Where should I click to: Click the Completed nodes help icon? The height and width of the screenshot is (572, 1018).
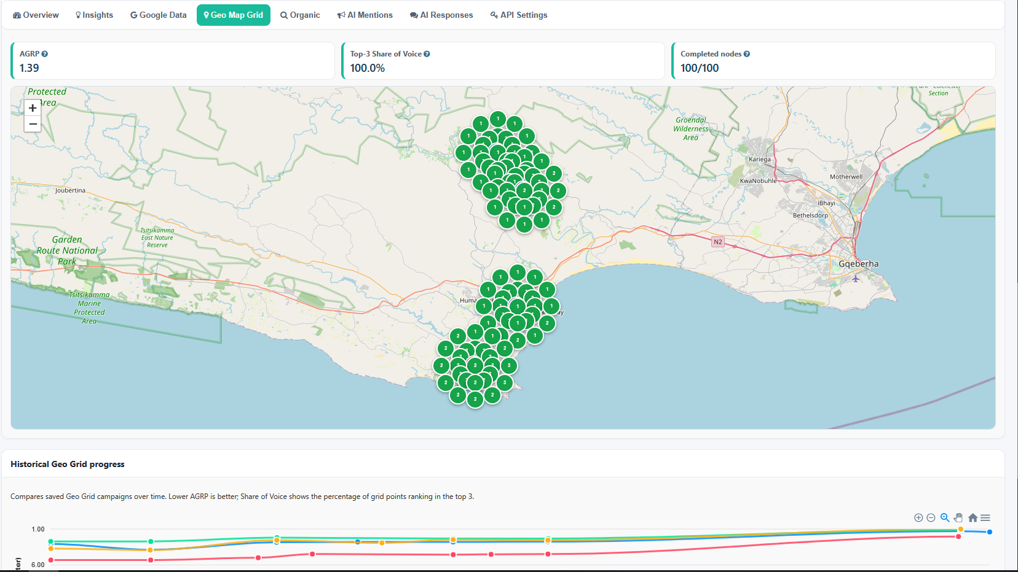pyautogui.click(x=747, y=54)
